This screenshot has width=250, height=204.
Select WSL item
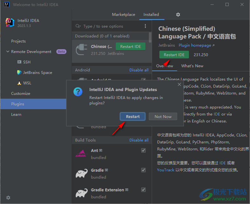coord(27,83)
